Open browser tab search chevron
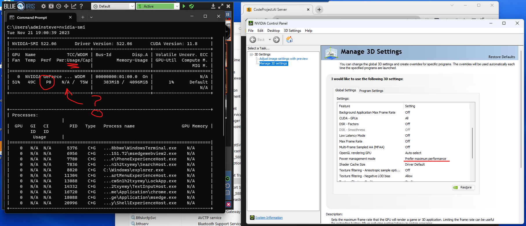This screenshot has width=526, height=226. pos(452,5)
